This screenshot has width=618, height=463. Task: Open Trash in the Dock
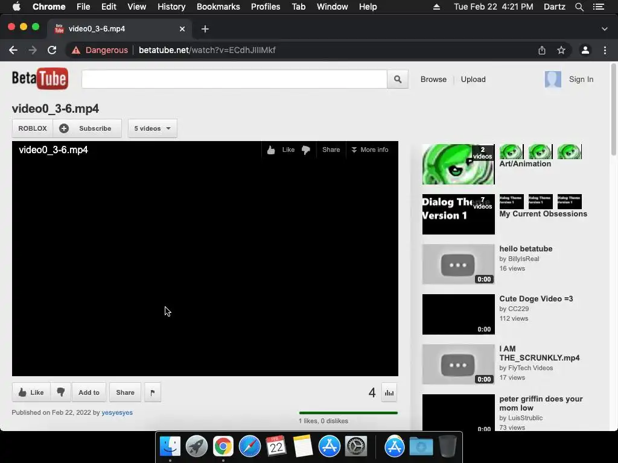(448, 447)
